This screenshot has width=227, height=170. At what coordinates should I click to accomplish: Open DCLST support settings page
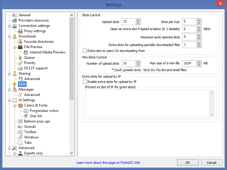[36, 68]
